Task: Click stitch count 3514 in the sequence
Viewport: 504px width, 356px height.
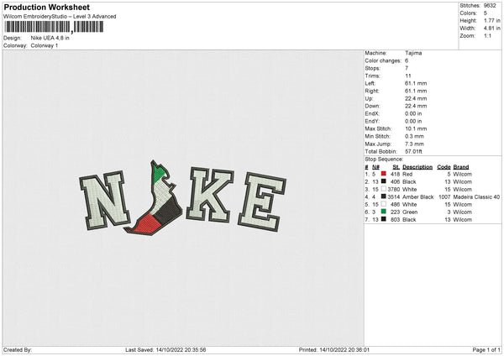Action: 393,197
